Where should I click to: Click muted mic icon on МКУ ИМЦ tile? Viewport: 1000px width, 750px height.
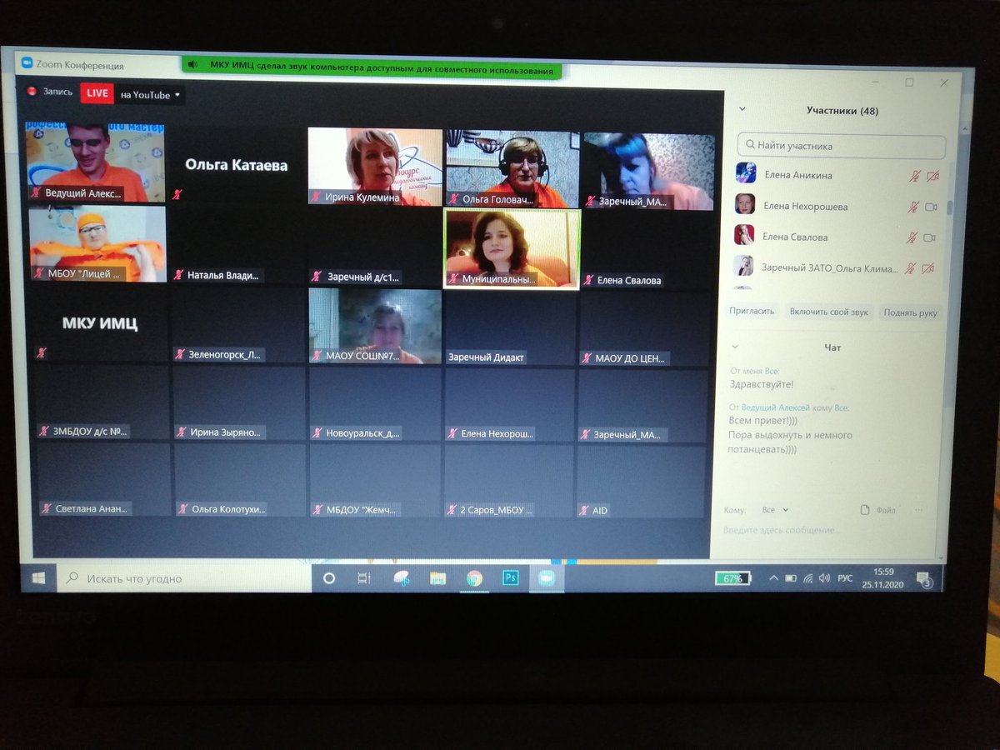pos(41,353)
